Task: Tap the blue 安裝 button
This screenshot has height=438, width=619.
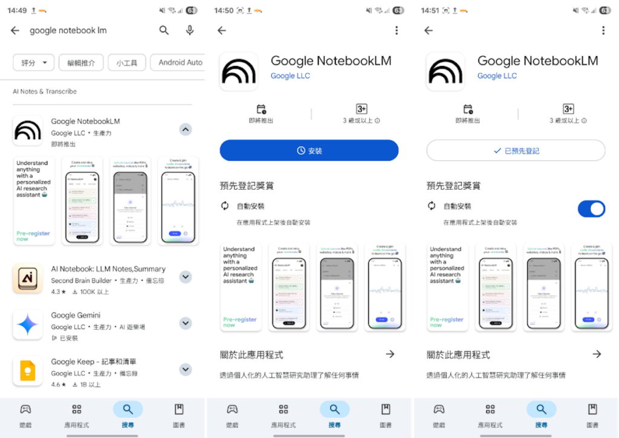Action: (309, 150)
